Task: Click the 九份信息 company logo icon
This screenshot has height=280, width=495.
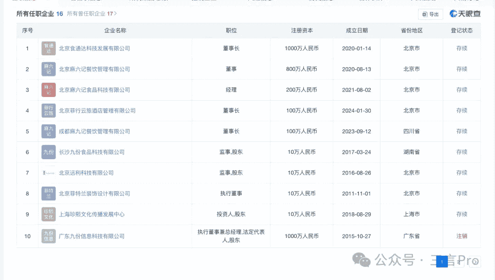Action: pyautogui.click(x=49, y=236)
